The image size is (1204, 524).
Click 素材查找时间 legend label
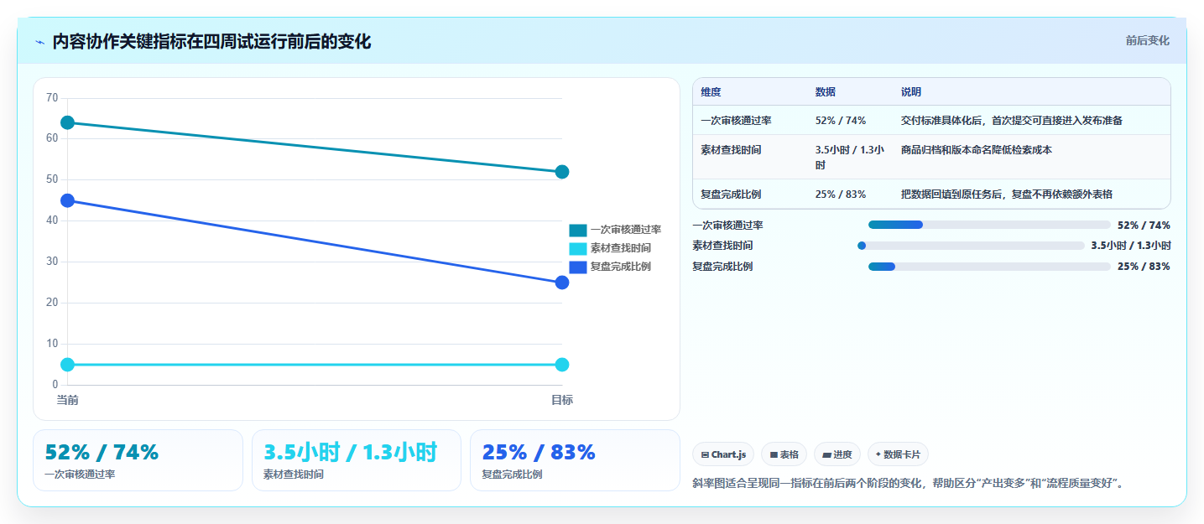click(621, 248)
